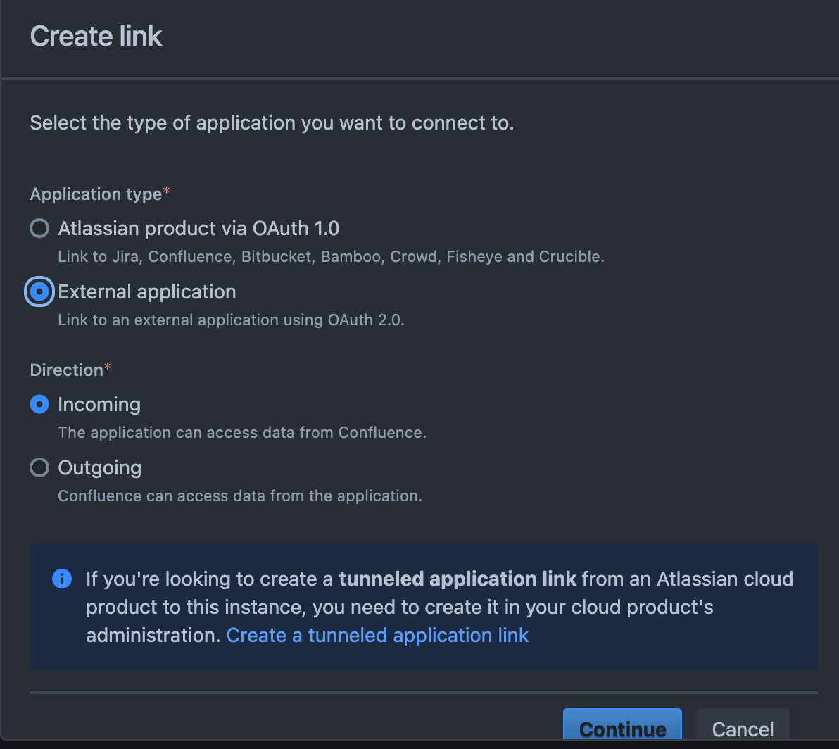The height and width of the screenshot is (749, 839).
Task: Click the blue info icon in the notice
Action: coord(62,579)
